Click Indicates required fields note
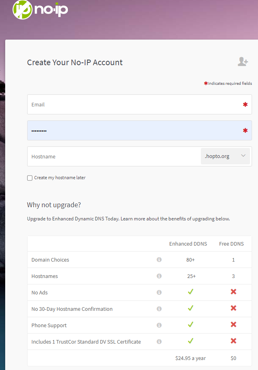Screen dimensions: 258x370 pyautogui.click(x=228, y=83)
